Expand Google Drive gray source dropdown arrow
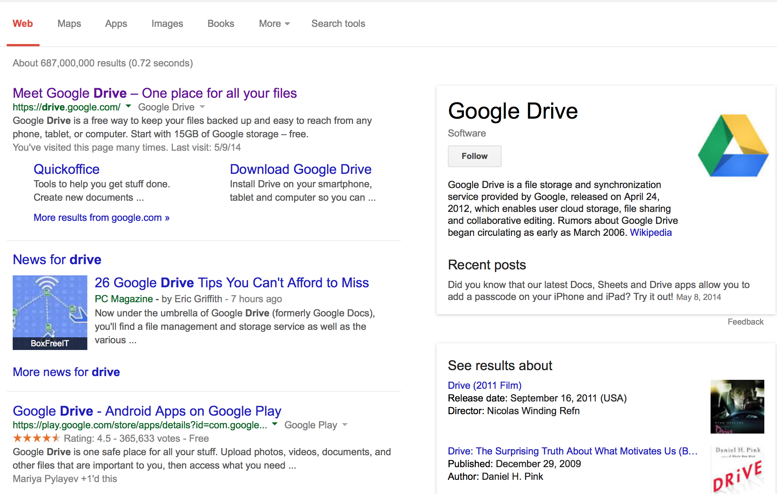 (x=202, y=107)
